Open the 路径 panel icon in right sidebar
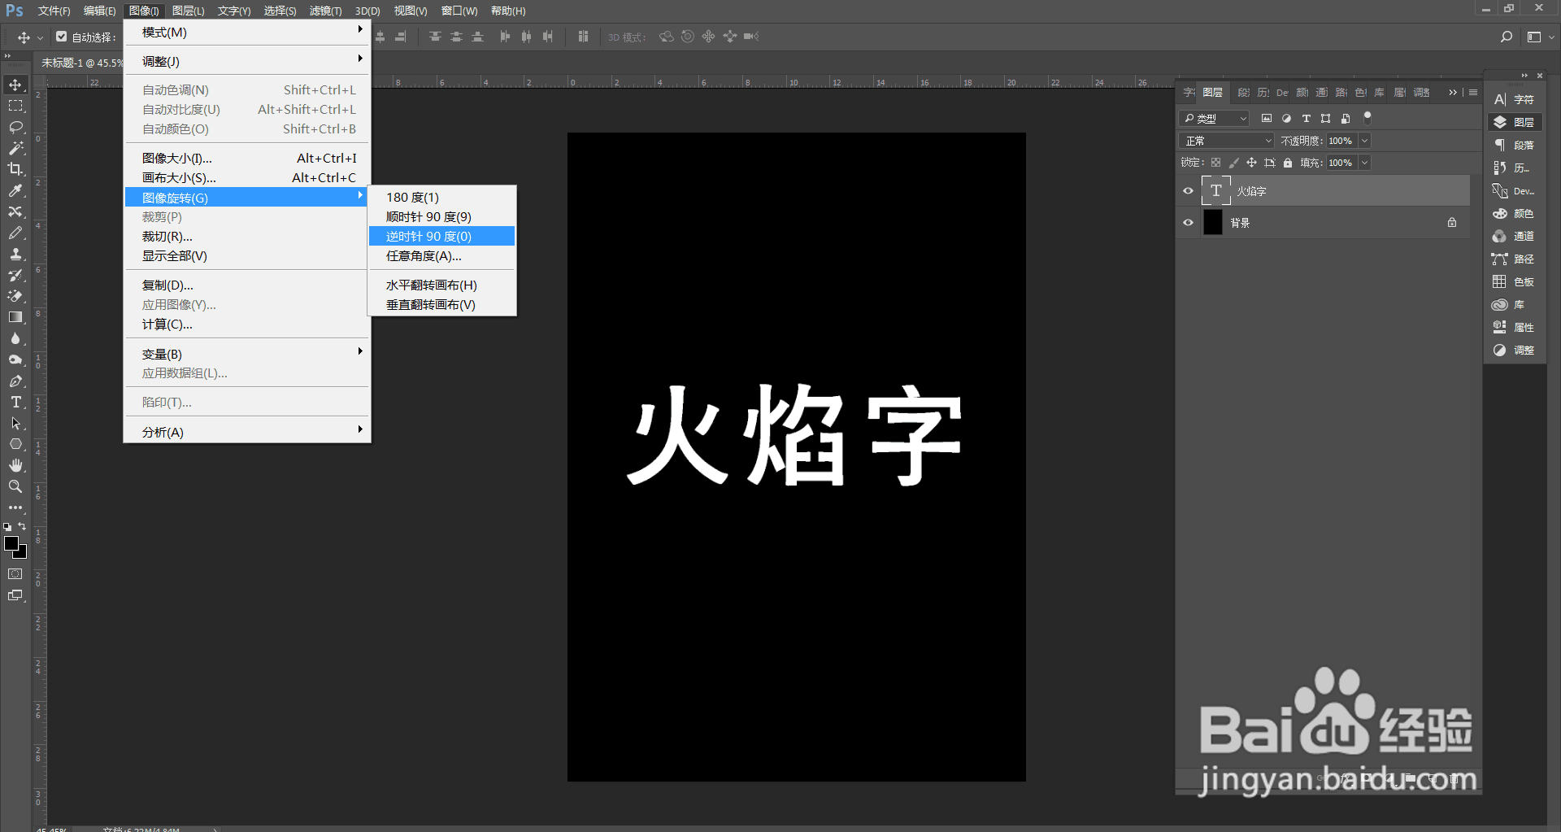This screenshot has width=1561, height=832. coord(1500,259)
